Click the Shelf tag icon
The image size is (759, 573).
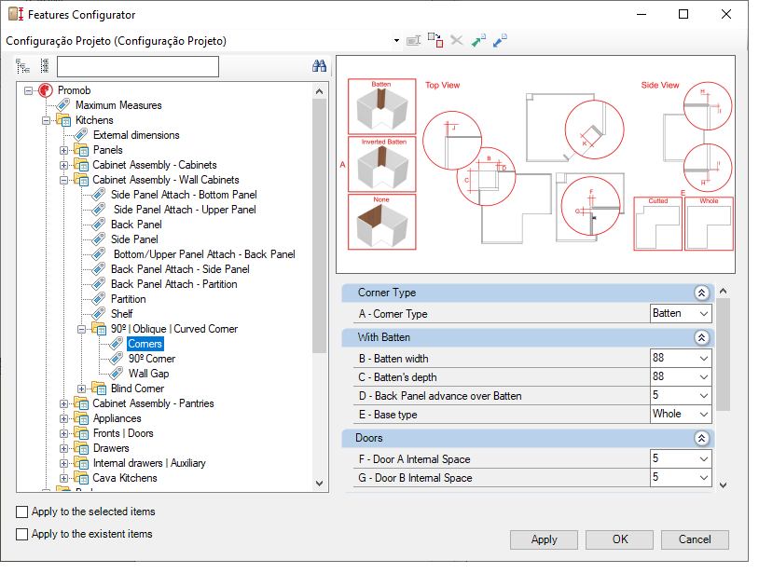(x=99, y=314)
